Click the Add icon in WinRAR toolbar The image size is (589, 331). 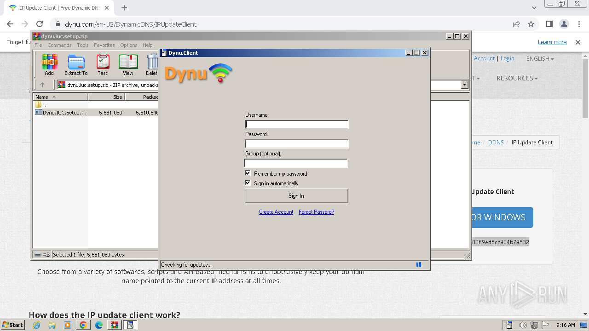pyautogui.click(x=49, y=65)
